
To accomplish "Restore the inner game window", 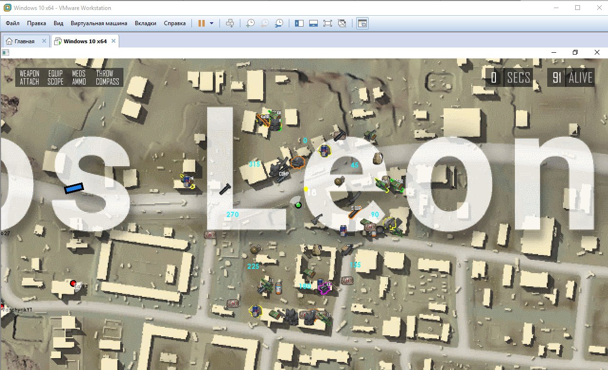I will coord(575,52).
